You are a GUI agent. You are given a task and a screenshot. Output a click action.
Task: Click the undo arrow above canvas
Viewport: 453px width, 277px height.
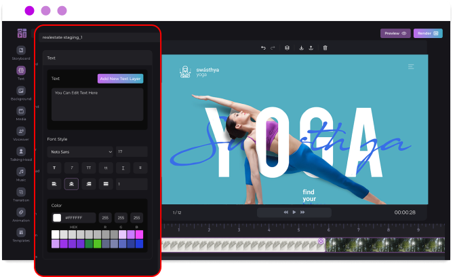pyautogui.click(x=263, y=48)
